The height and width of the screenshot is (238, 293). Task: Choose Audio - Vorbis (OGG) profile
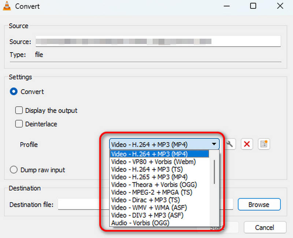click(x=146, y=223)
